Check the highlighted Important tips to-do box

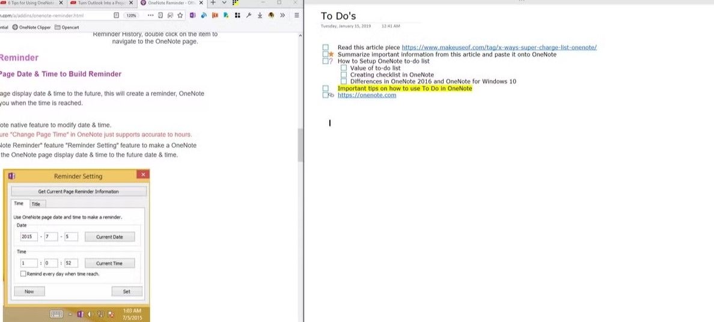coord(326,88)
